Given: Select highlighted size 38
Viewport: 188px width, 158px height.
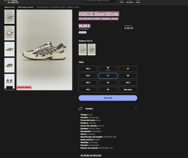Looking at the screenshot, I should click(x=108, y=76).
